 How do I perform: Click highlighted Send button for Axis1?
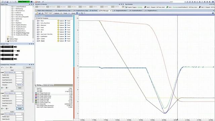[x=20, y=109]
